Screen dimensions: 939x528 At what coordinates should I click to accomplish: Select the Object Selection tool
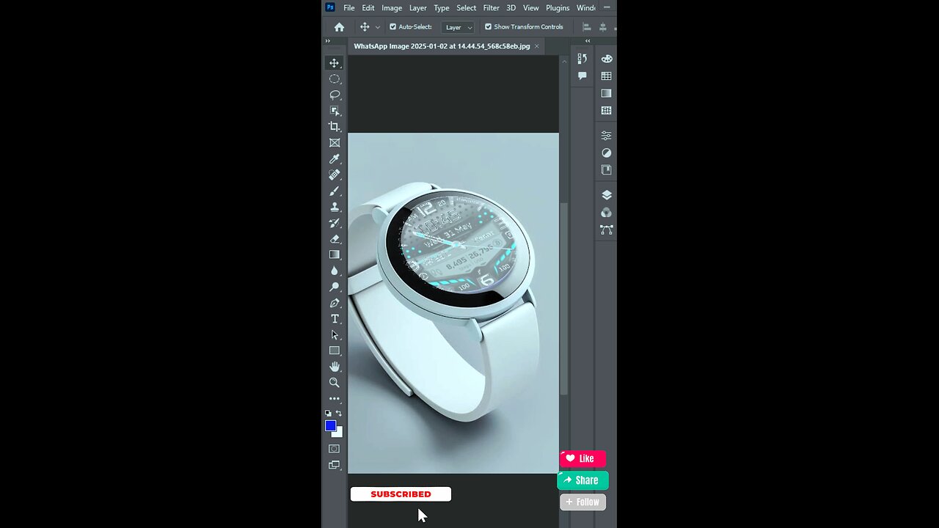(x=335, y=111)
